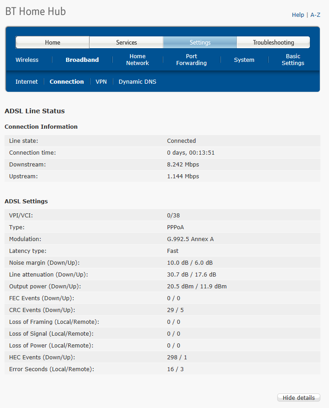This screenshot has height=408, width=329.
Task: Open the Home tab
Action: (53, 42)
